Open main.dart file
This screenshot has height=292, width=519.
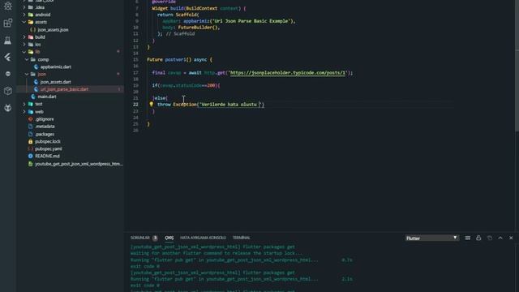point(47,97)
